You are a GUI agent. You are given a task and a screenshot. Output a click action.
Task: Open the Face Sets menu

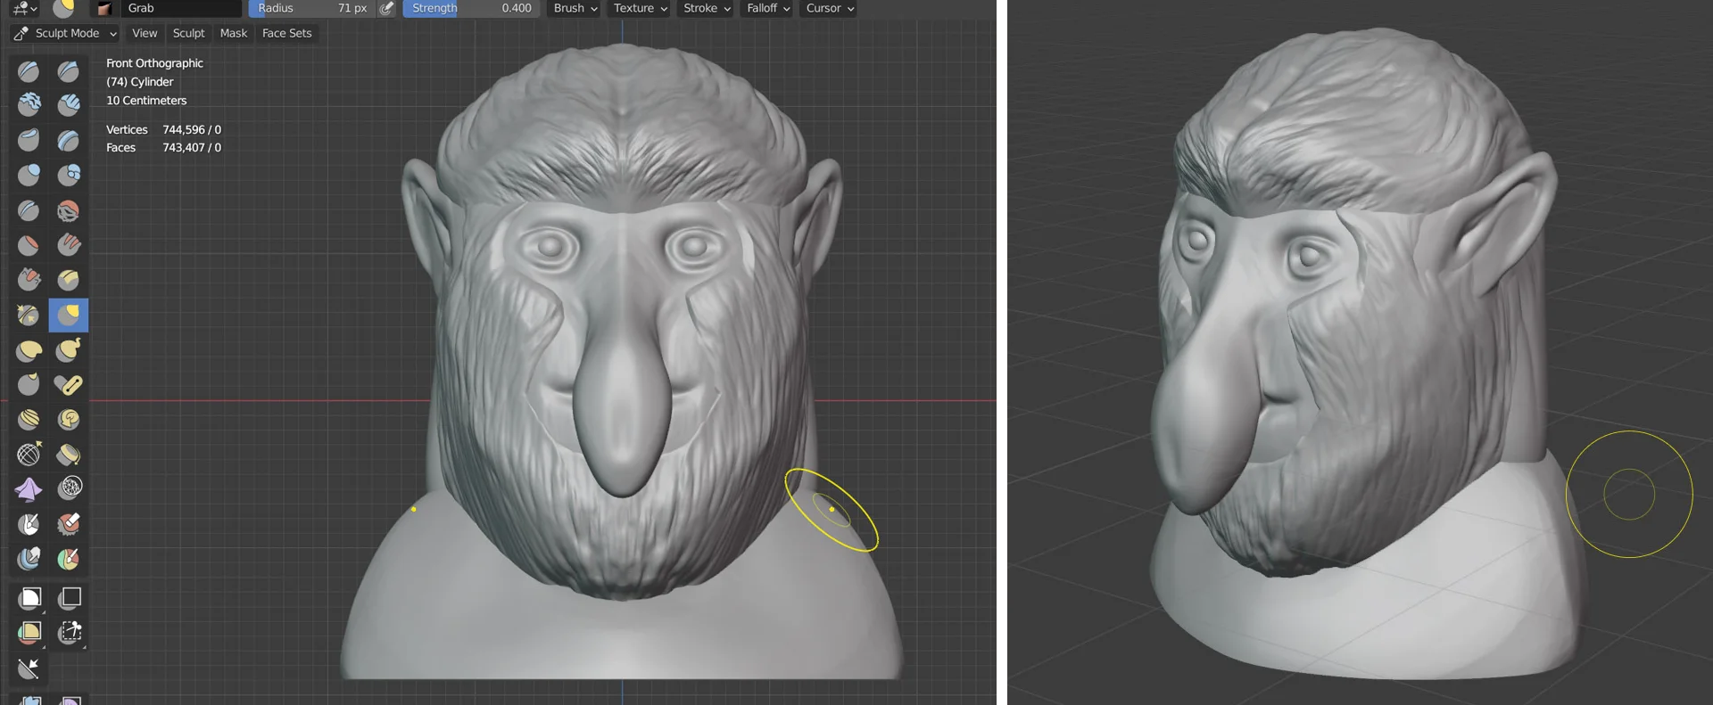coord(287,34)
